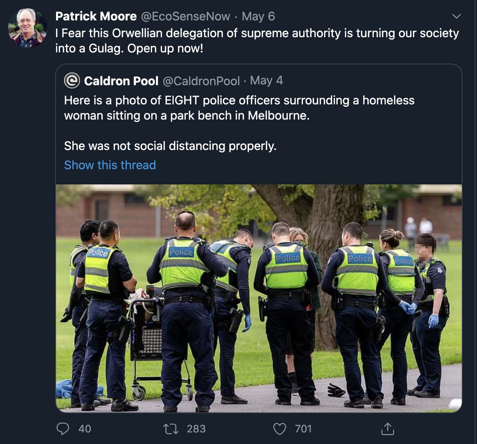Click the reply speech bubble icon

coord(63,429)
